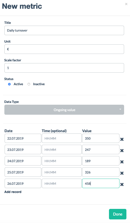This screenshot has width=130, height=223.
Task: Click the date field 25.07.2019
Action: pyautogui.click(x=23, y=172)
